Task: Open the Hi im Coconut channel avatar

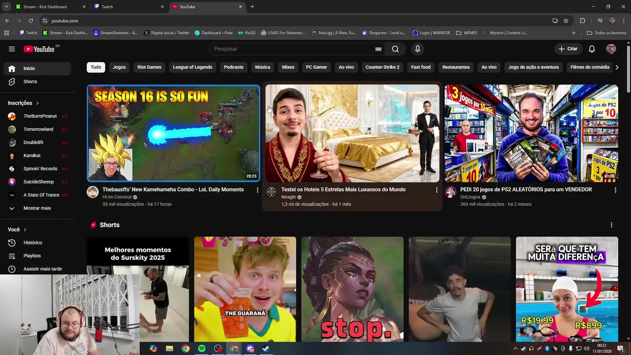Action: (x=93, y=192)
